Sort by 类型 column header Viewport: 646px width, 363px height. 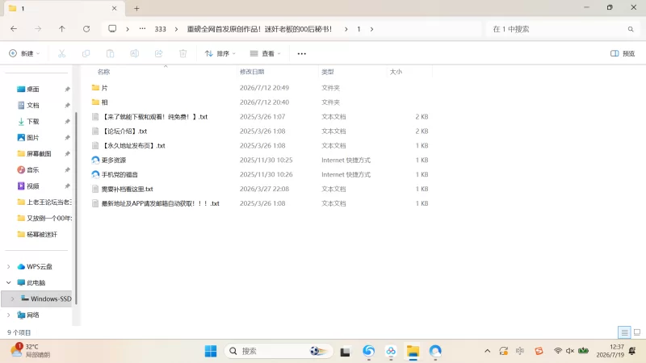[328, 72]
